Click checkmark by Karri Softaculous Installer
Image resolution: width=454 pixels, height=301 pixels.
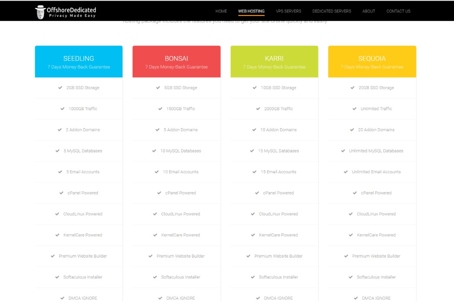click(253, 277)
